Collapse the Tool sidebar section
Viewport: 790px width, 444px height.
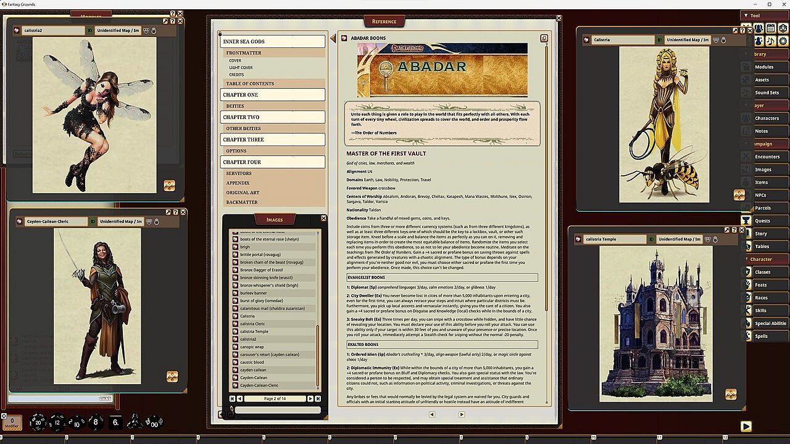pos(746,15)
